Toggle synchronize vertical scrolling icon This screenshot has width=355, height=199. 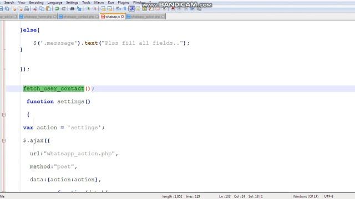pyautogui.click(x=103, y=9)
